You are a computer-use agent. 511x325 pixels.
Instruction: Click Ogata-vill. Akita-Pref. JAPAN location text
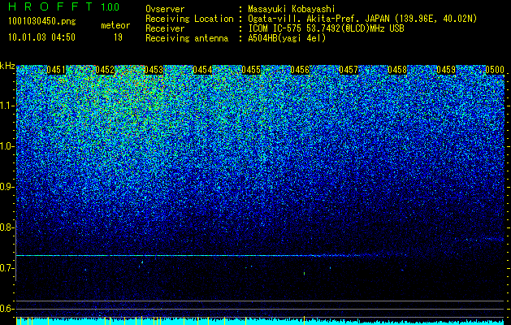(362, 19)
